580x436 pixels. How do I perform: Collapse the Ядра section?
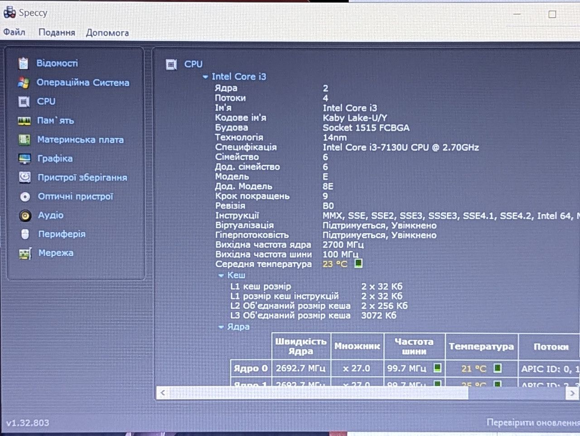tap(221, 327)
